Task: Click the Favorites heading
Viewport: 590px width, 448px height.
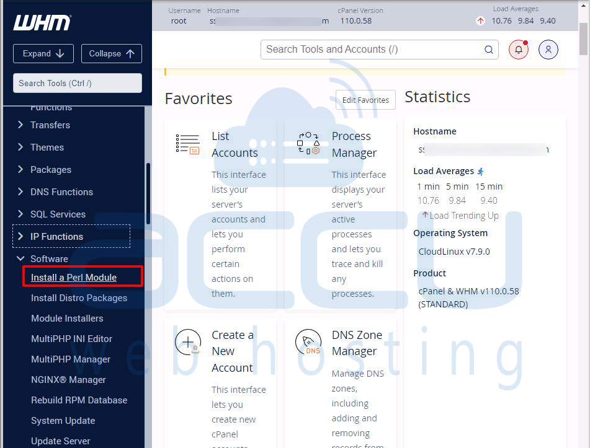Action: [x=199, y=99]
